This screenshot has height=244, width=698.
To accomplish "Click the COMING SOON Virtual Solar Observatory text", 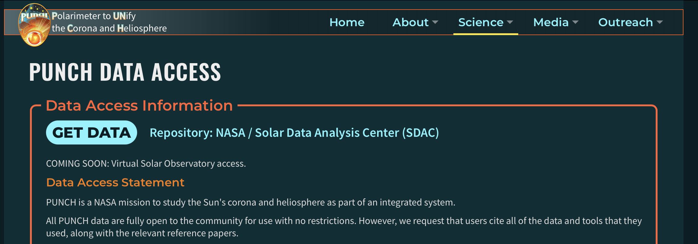I will click(x=146, y=164).
